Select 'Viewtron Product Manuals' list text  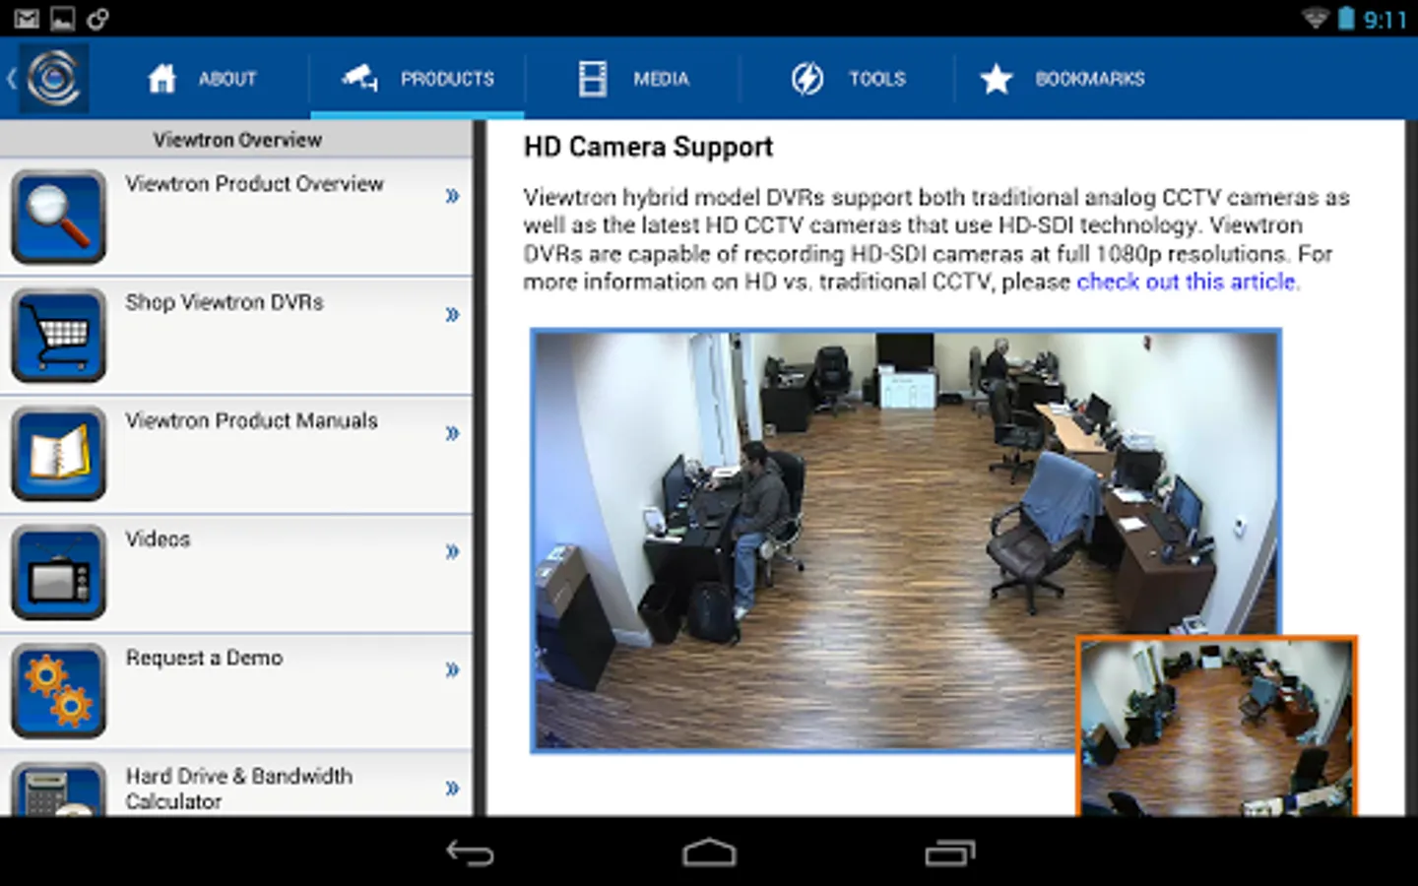[x=251, y=420]
